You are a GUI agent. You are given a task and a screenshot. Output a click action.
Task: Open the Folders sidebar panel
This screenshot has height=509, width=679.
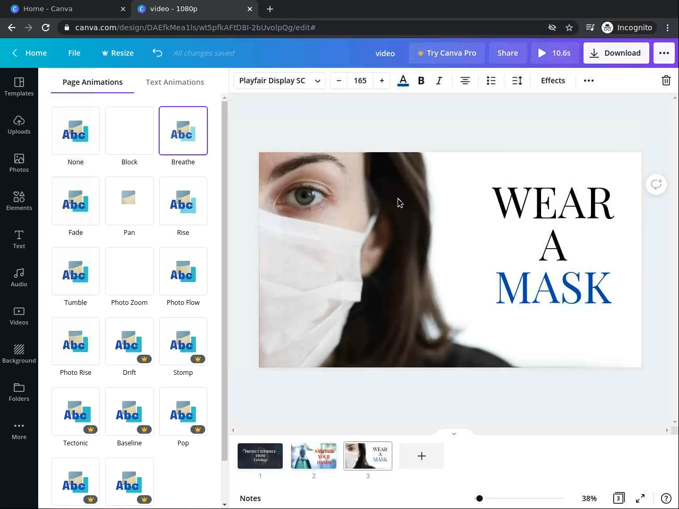[19, 392]
